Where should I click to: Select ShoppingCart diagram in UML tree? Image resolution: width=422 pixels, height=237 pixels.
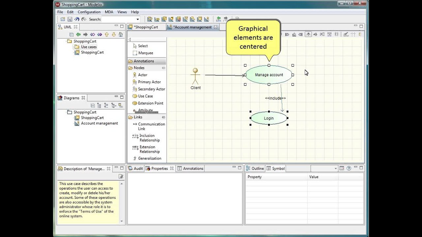click(89, 52)
